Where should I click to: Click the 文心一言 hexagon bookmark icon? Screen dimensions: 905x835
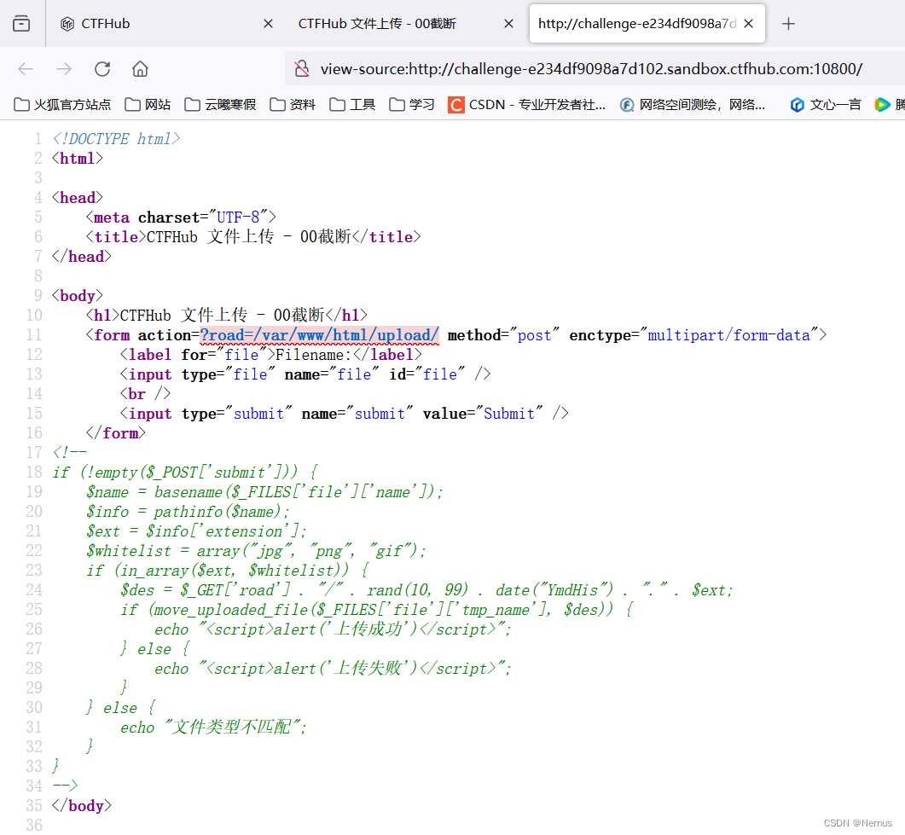(797, 104)
